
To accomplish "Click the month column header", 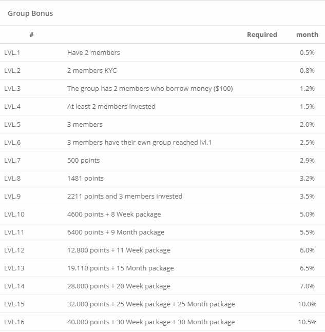I will tap(307, 35).
